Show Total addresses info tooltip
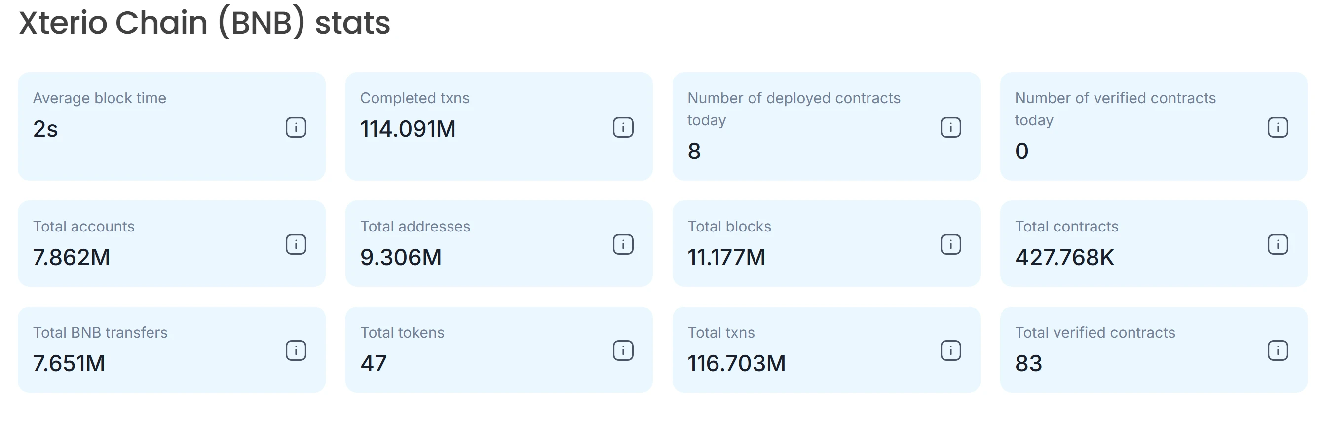 click(623, 244)
